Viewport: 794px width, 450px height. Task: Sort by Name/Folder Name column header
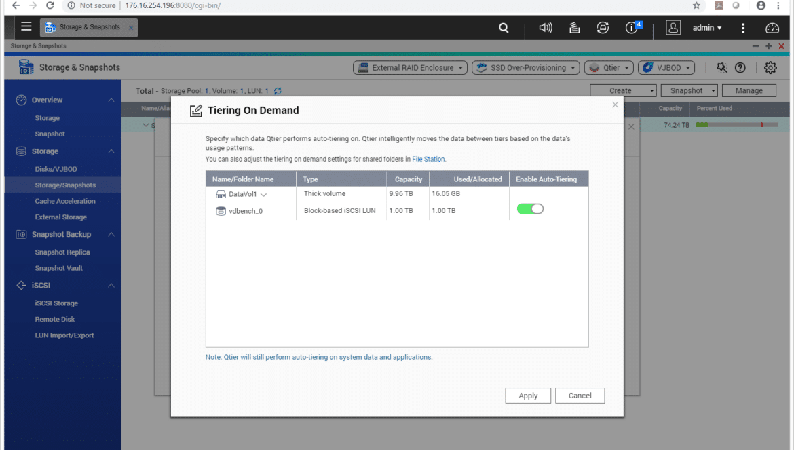point(250,179)
